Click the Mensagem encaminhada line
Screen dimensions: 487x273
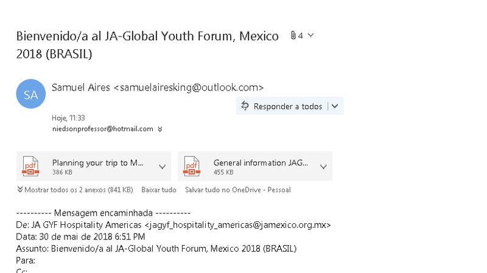(x=103, y=213)
